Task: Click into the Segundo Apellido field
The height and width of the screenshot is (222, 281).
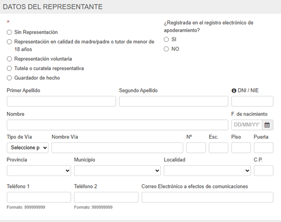Action: point(173,101)
